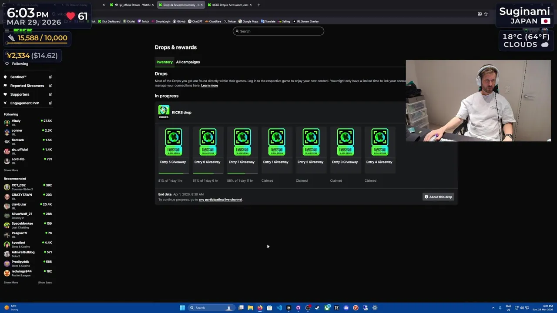Viewport: 557px width, 313px height.
Task: Click Entry 5 Giveaway progress bar
Action: (x=173, y=173)
